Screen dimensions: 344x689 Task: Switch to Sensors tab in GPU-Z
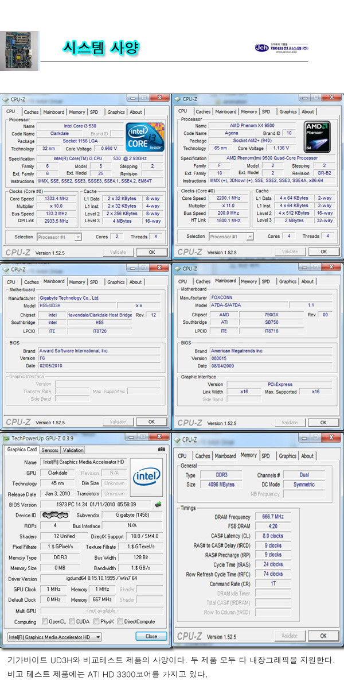[x=50, y=450]
